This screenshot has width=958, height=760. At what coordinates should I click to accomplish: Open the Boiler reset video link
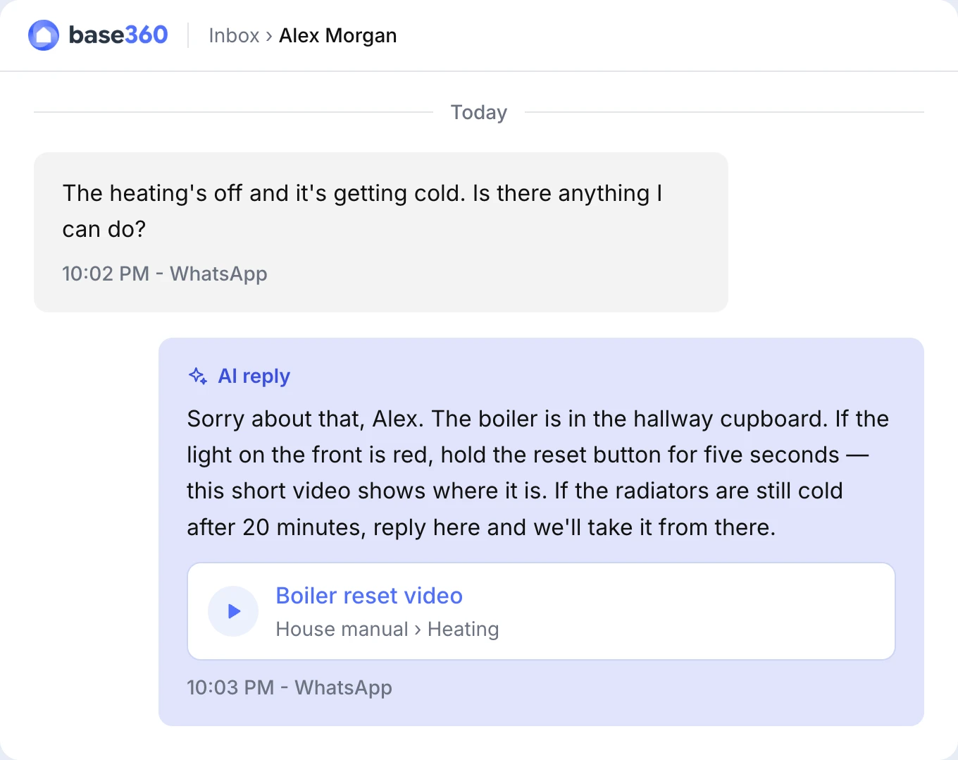pos(369,596)
